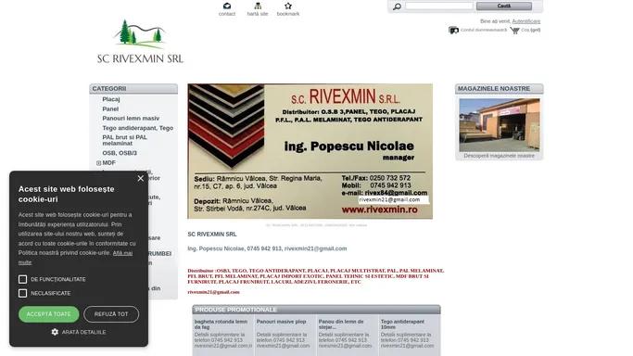Select 'PAL brut si PAL melaminat' category
Viewport: 633px width, 356px height.
click(x=125, y=140)
